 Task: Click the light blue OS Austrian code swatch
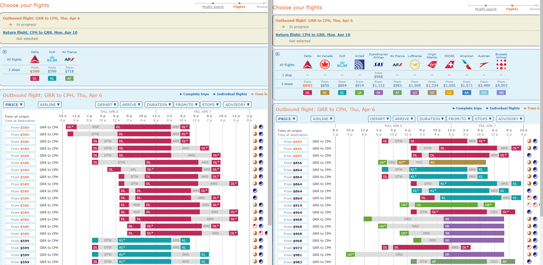[x=484, y=93]
